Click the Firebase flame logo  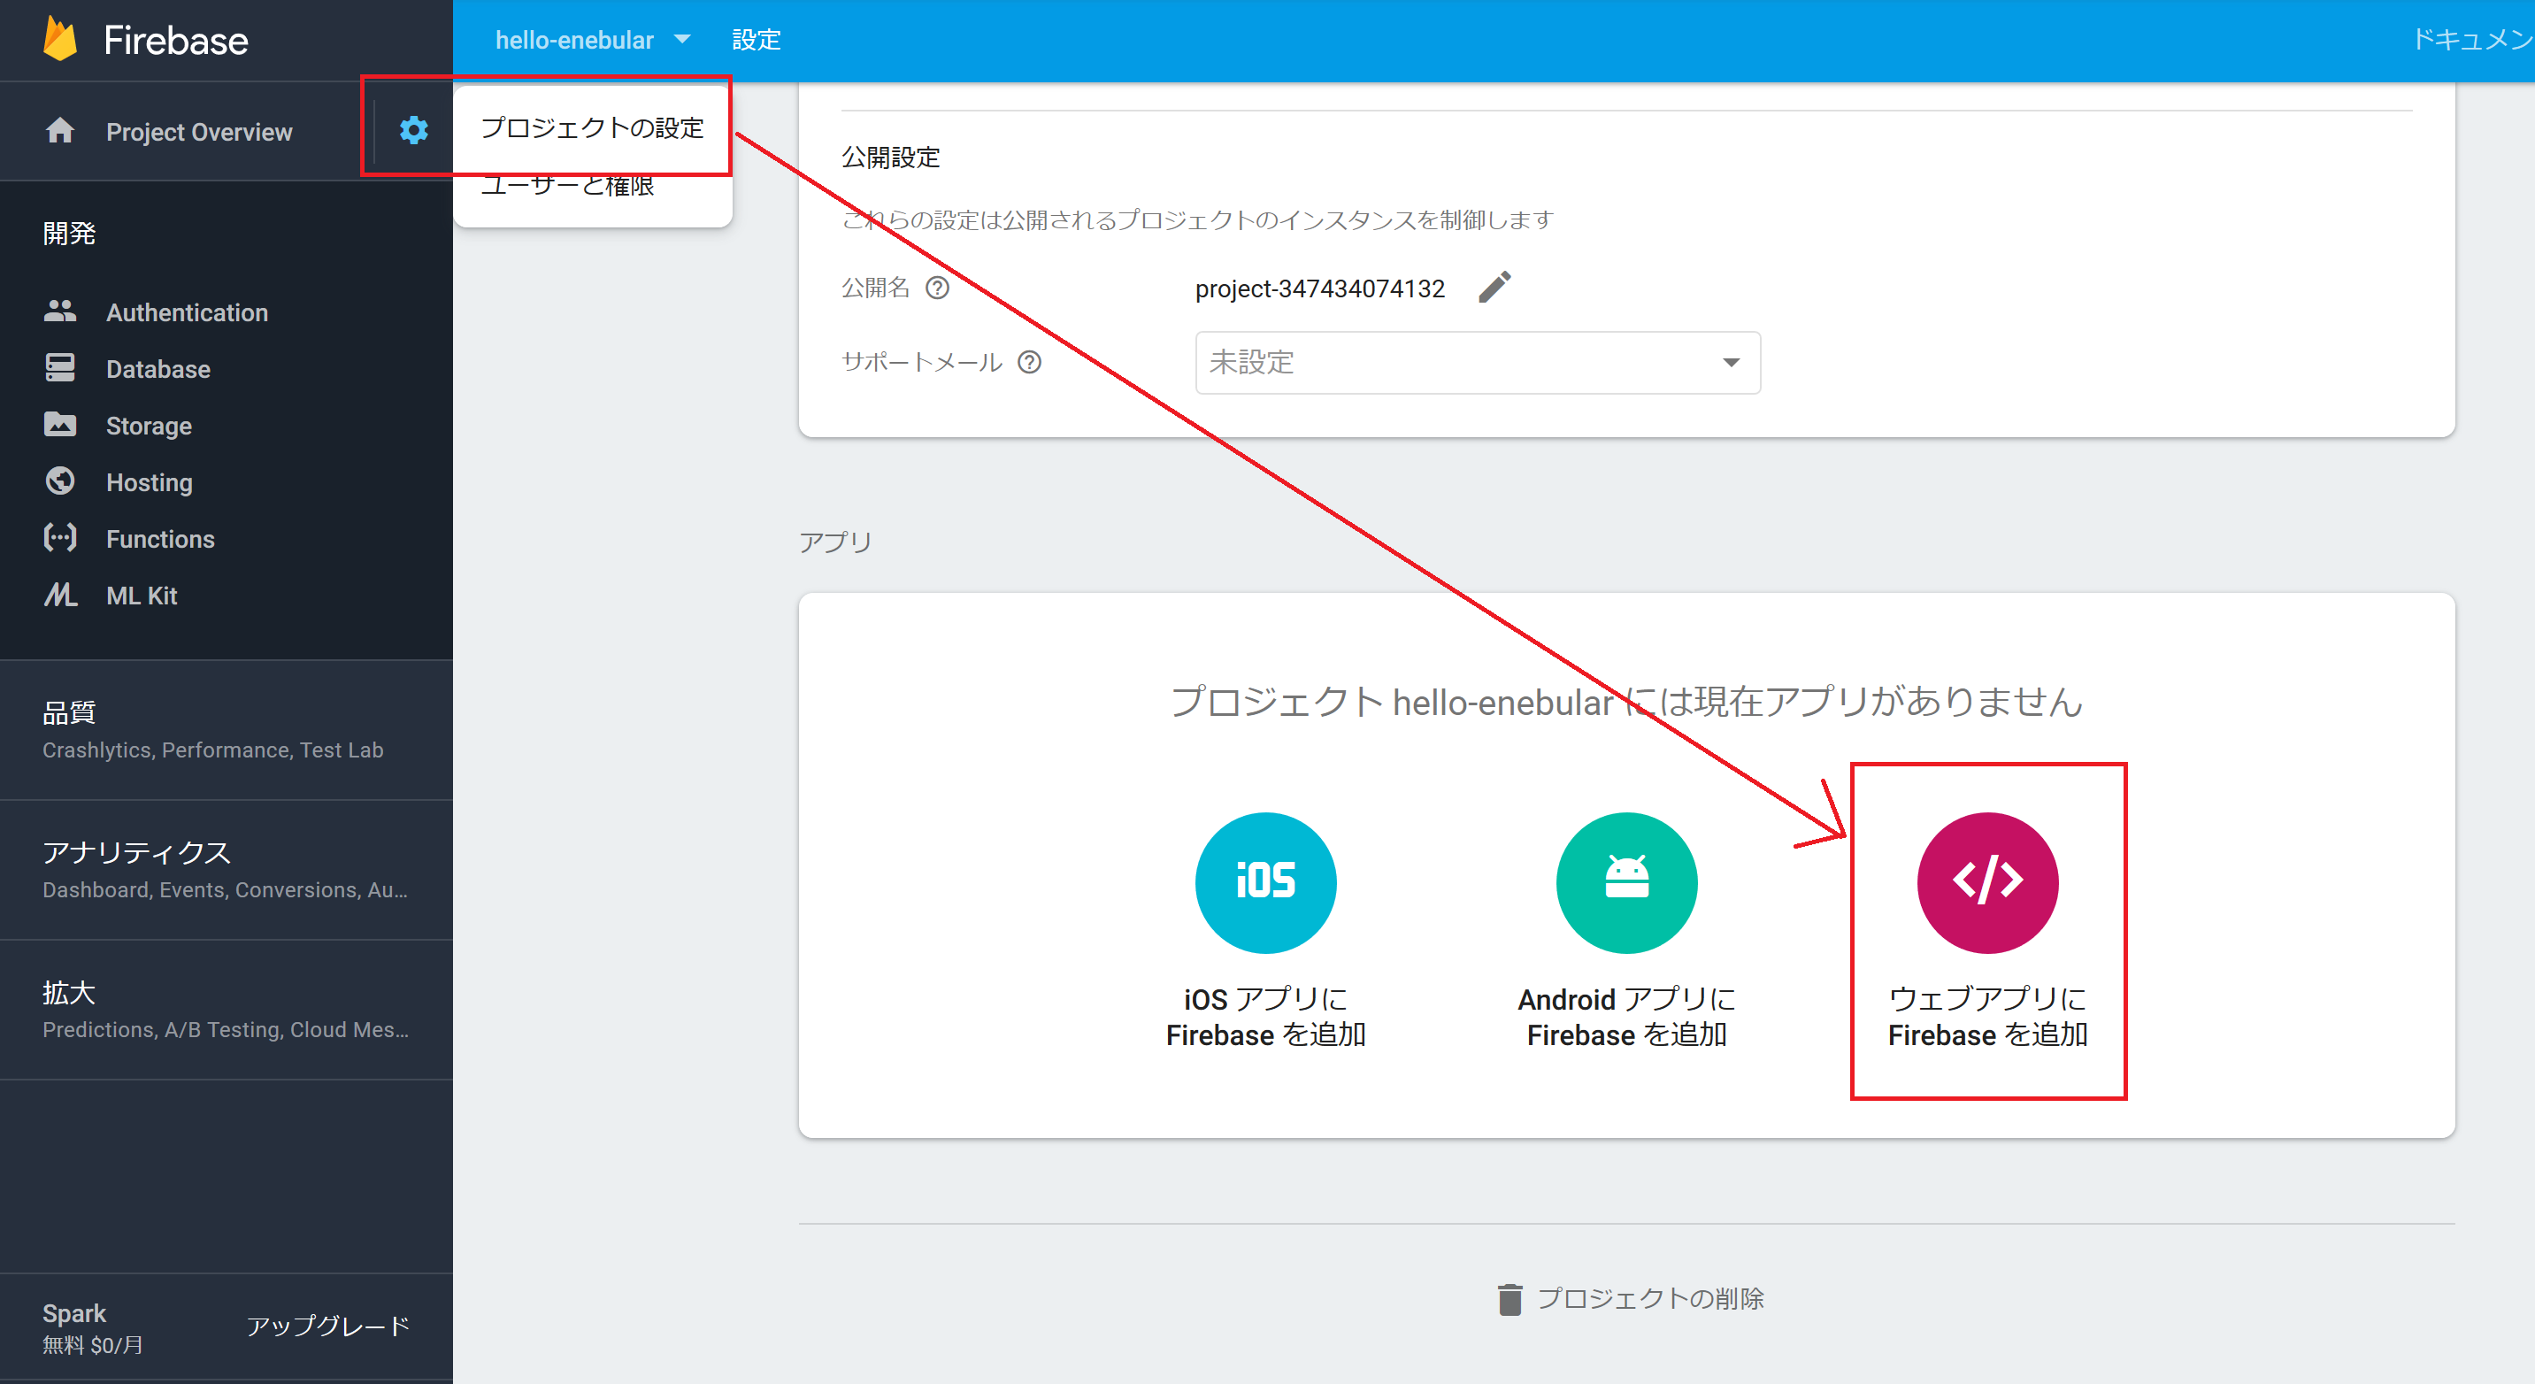[61, 39]
